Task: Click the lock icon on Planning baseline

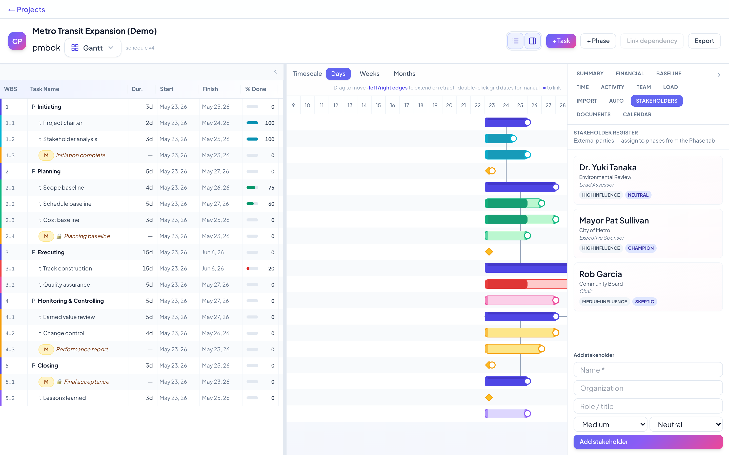Action: coord(59,236)
